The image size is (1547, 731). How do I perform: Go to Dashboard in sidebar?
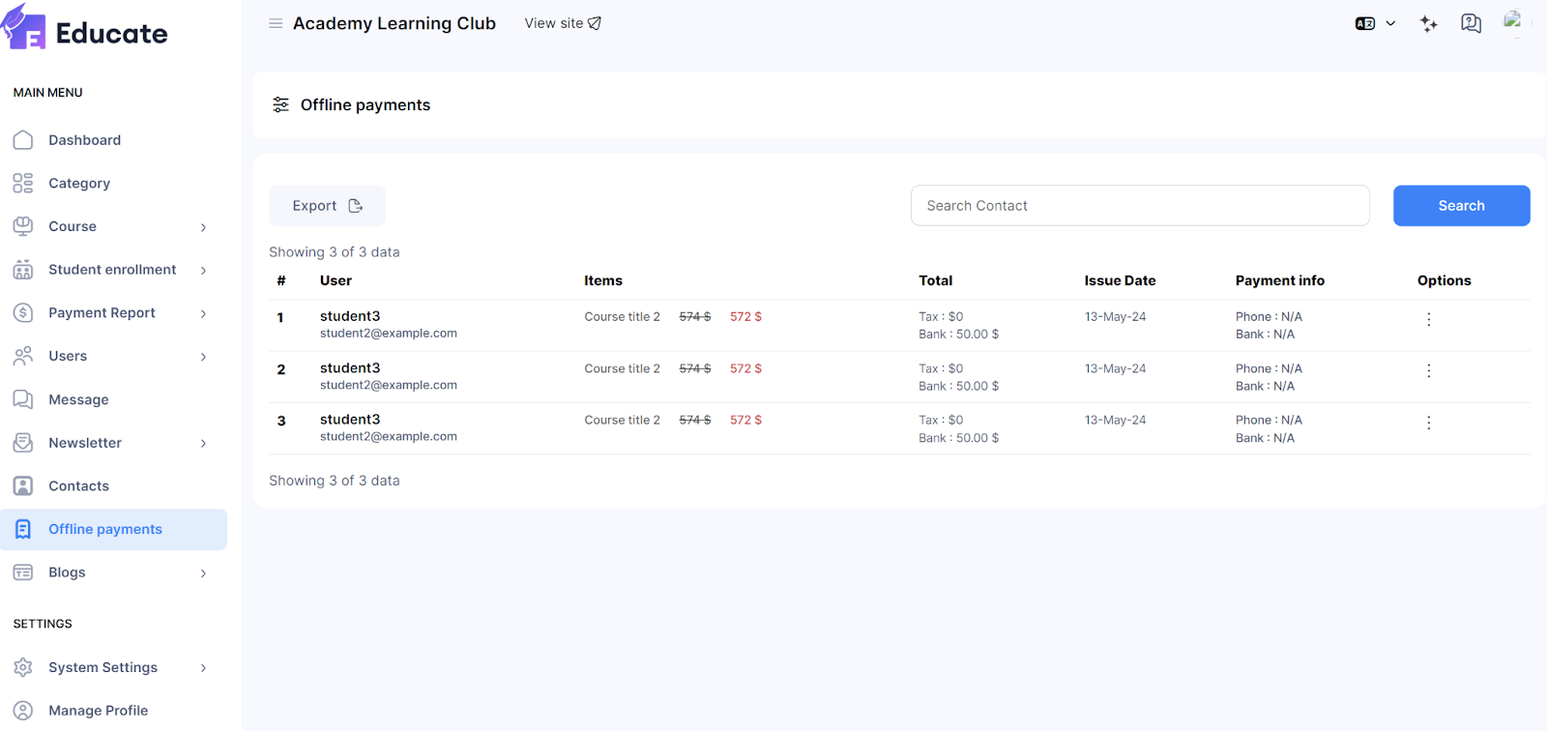click(x=85, y=140)
